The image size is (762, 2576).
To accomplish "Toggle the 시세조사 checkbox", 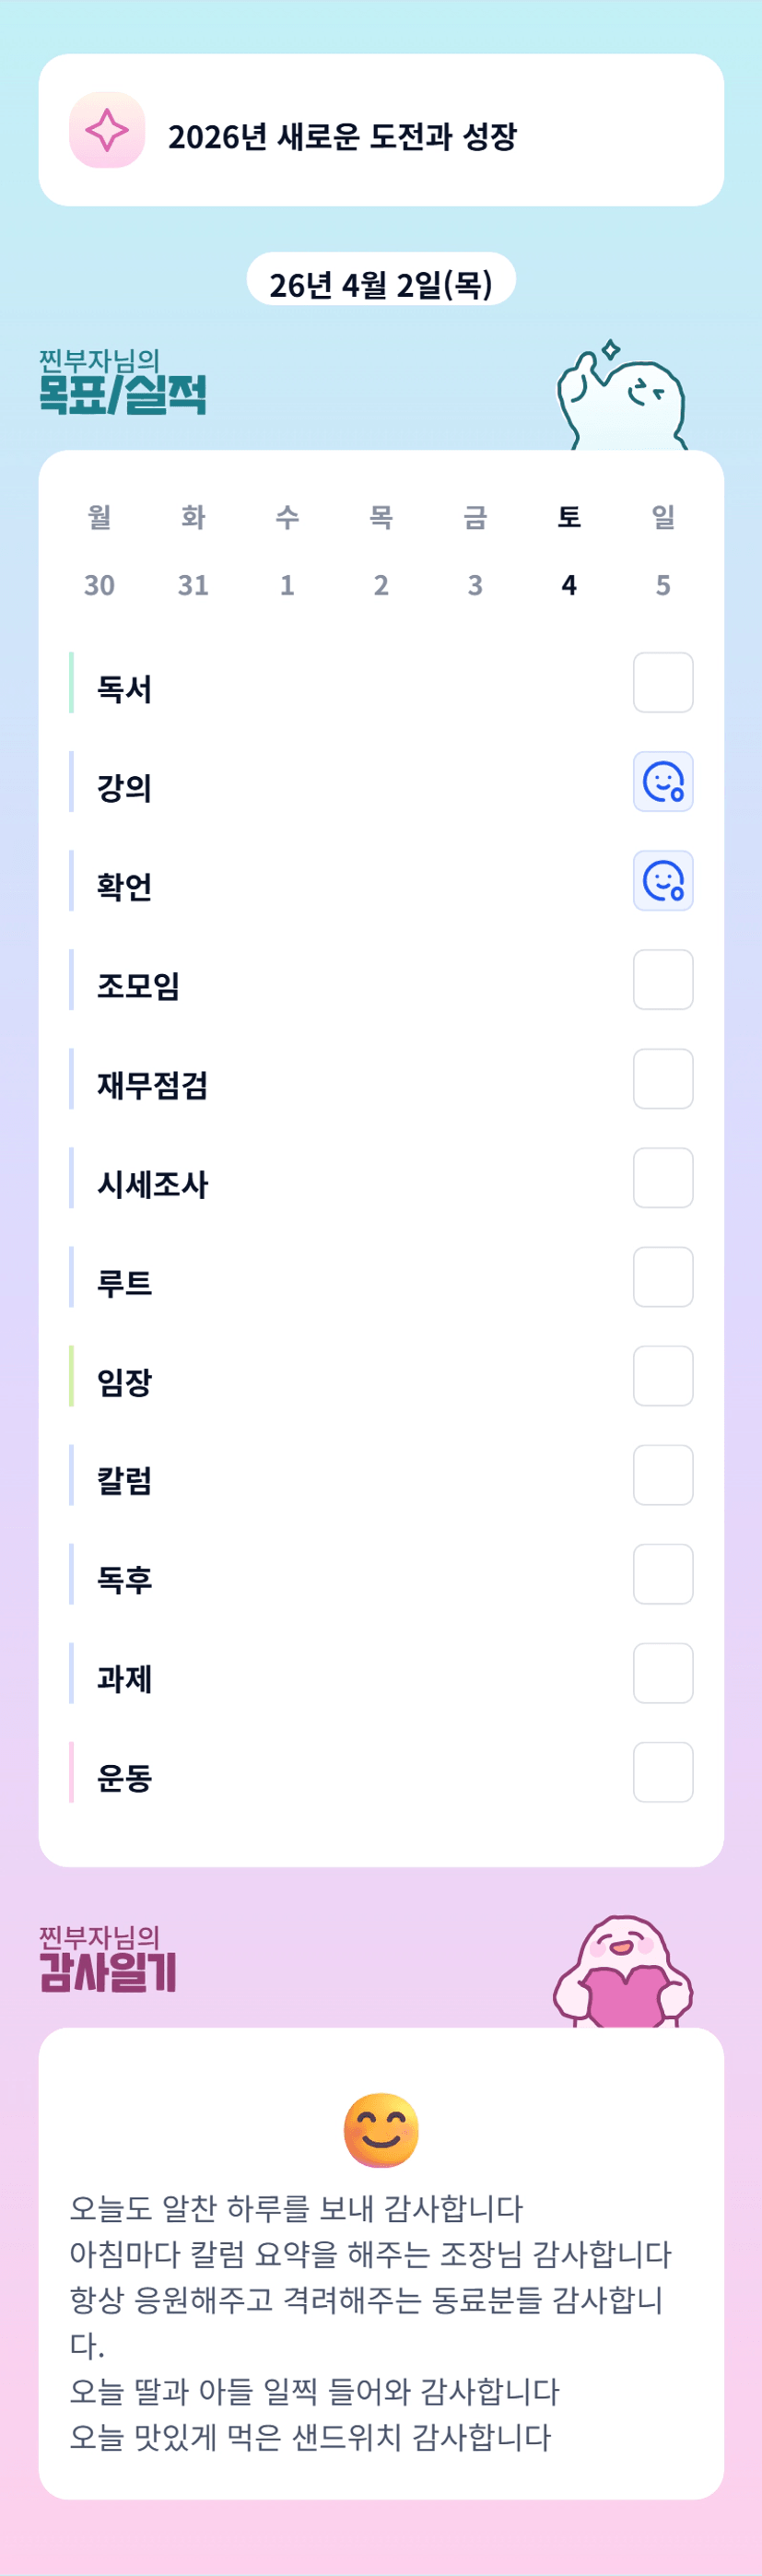I will point(663,1178).
